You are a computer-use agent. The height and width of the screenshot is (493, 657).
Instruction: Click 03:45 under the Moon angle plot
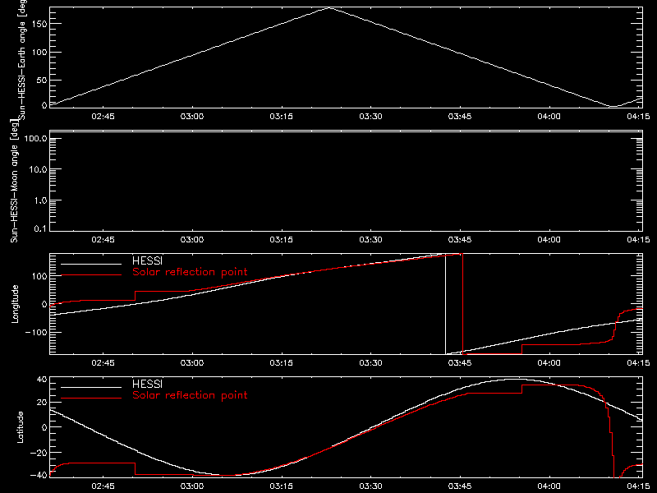pos(460,239)
